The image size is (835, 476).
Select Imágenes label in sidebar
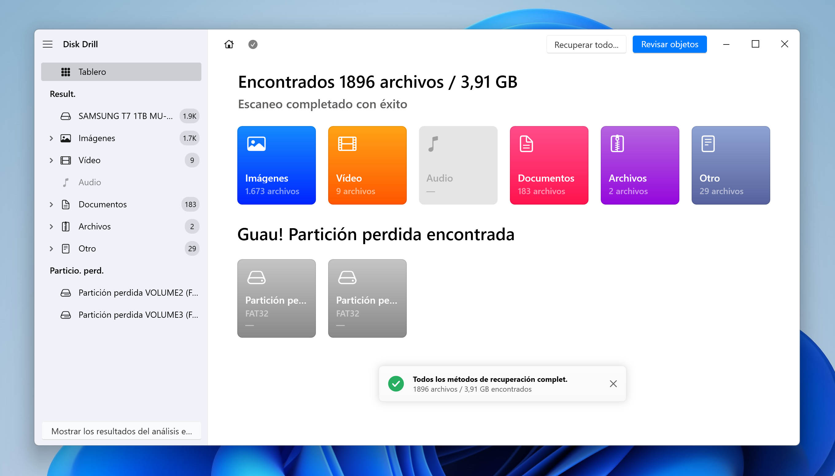coord(97,138)
